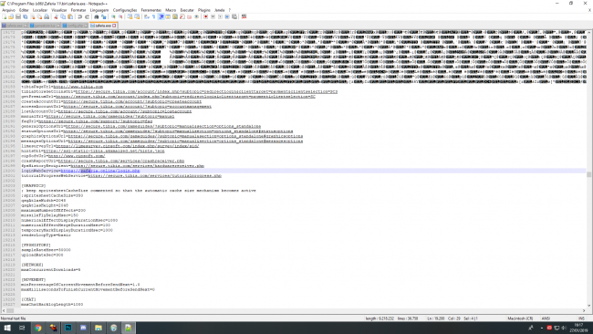Open the zaferia.online login.php link
Screen dimensions: 593x334
click(x=100, y=171)
